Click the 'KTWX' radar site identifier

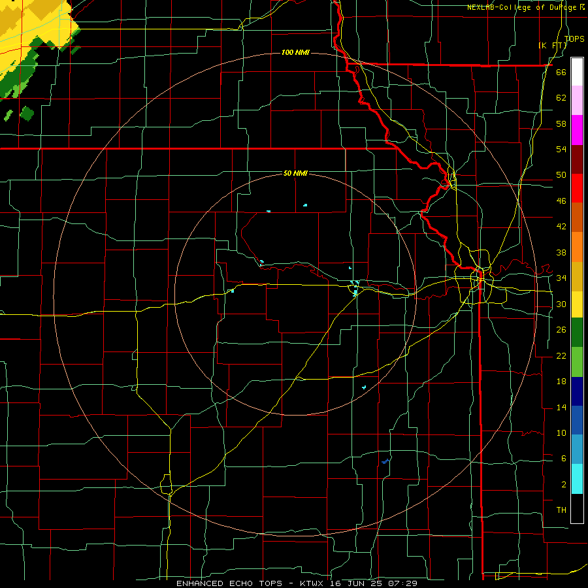point(314,583)
